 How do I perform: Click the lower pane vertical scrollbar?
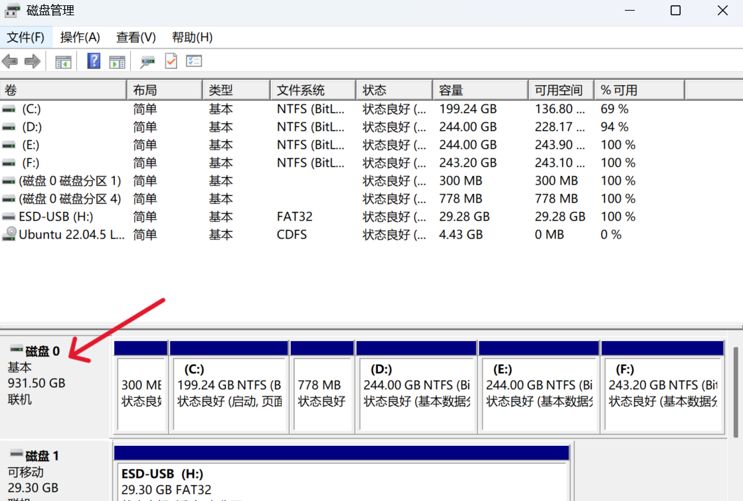(736, 393)
